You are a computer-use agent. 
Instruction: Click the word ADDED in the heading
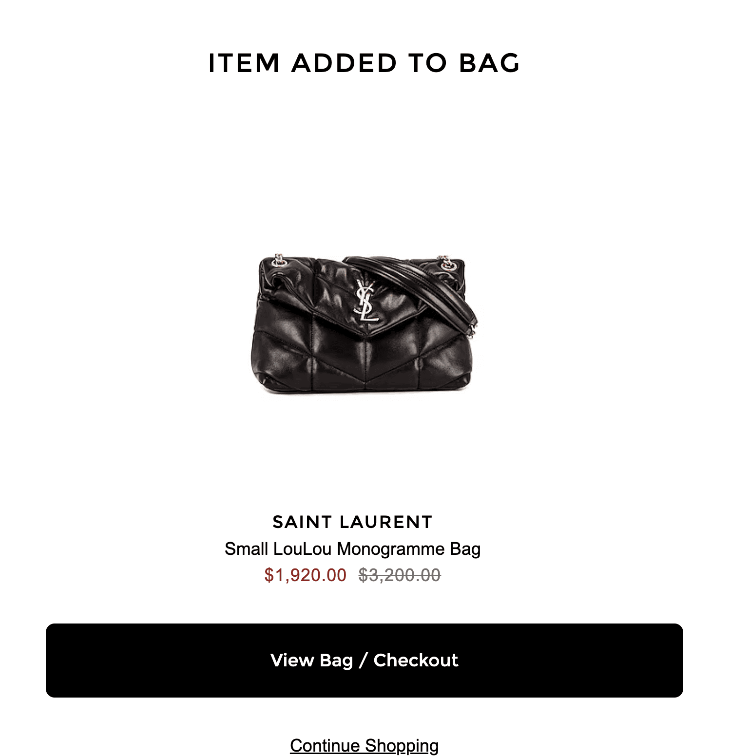click(x=344, y=63)
